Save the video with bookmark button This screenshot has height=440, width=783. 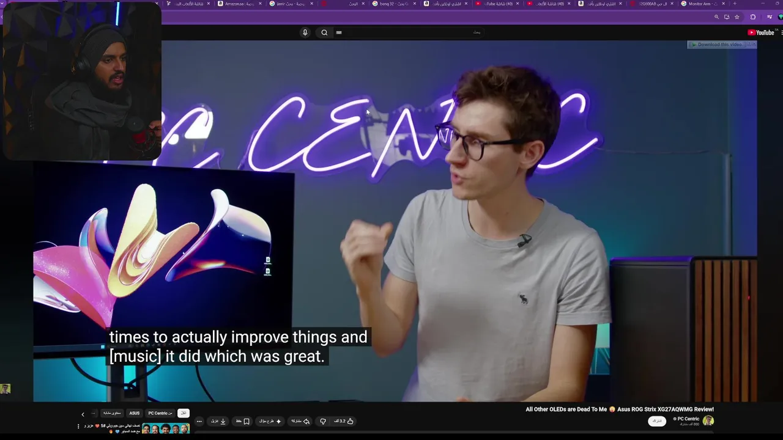tap(242, 421)
